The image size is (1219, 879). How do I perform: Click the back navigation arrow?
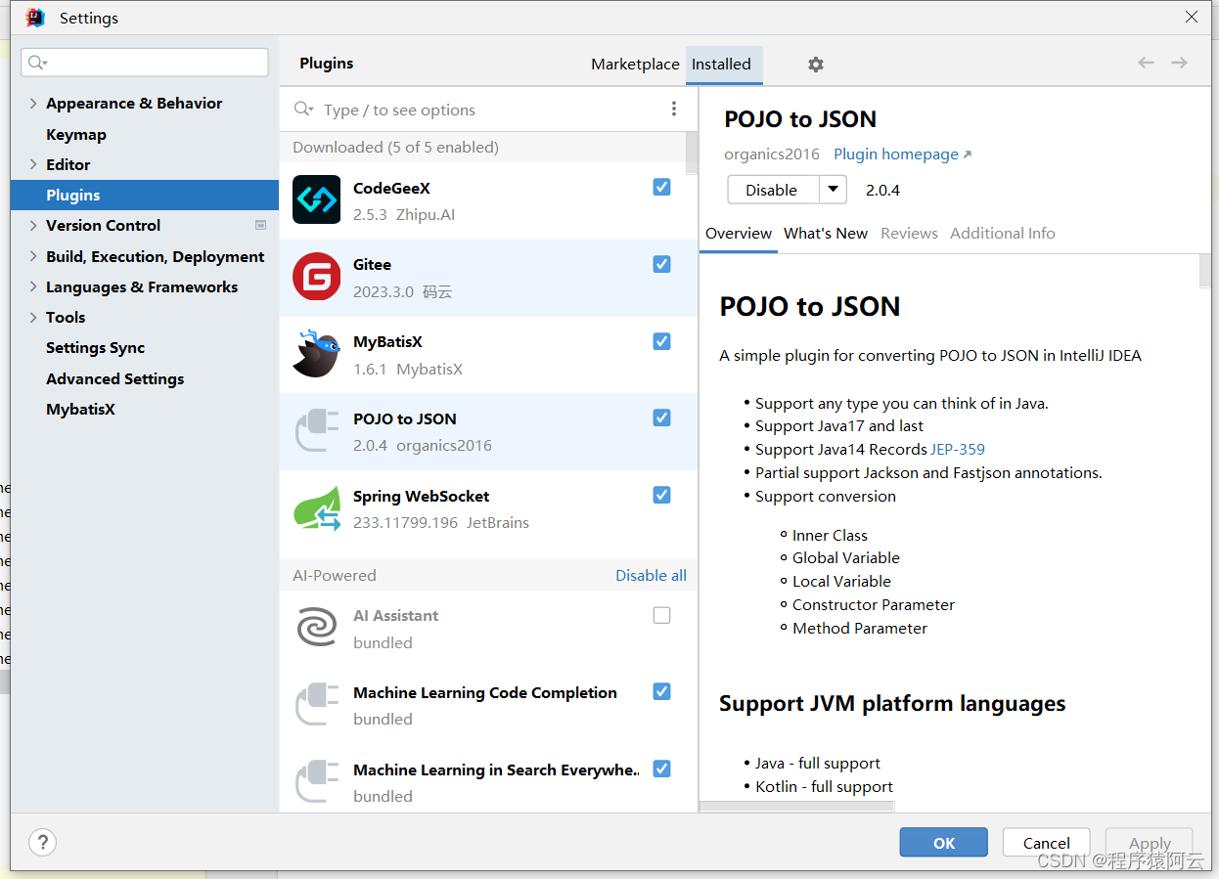(x=1146, y=62)
